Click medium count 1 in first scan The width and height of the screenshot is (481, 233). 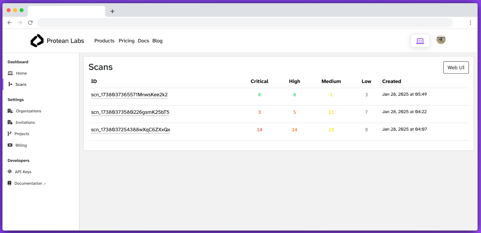(x=331, y=95)
